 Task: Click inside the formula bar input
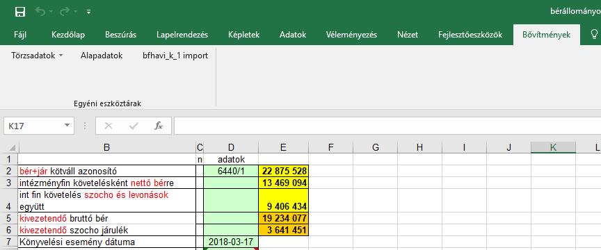387,126
